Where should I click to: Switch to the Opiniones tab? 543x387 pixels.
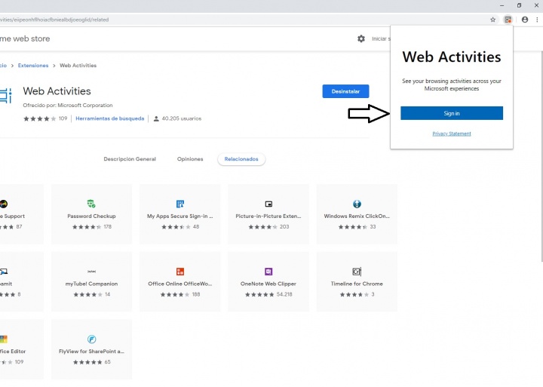point(190,159)
